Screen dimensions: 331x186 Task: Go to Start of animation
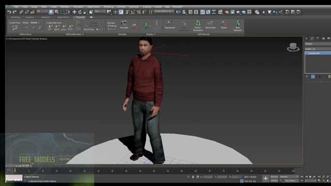click(302, 177)
